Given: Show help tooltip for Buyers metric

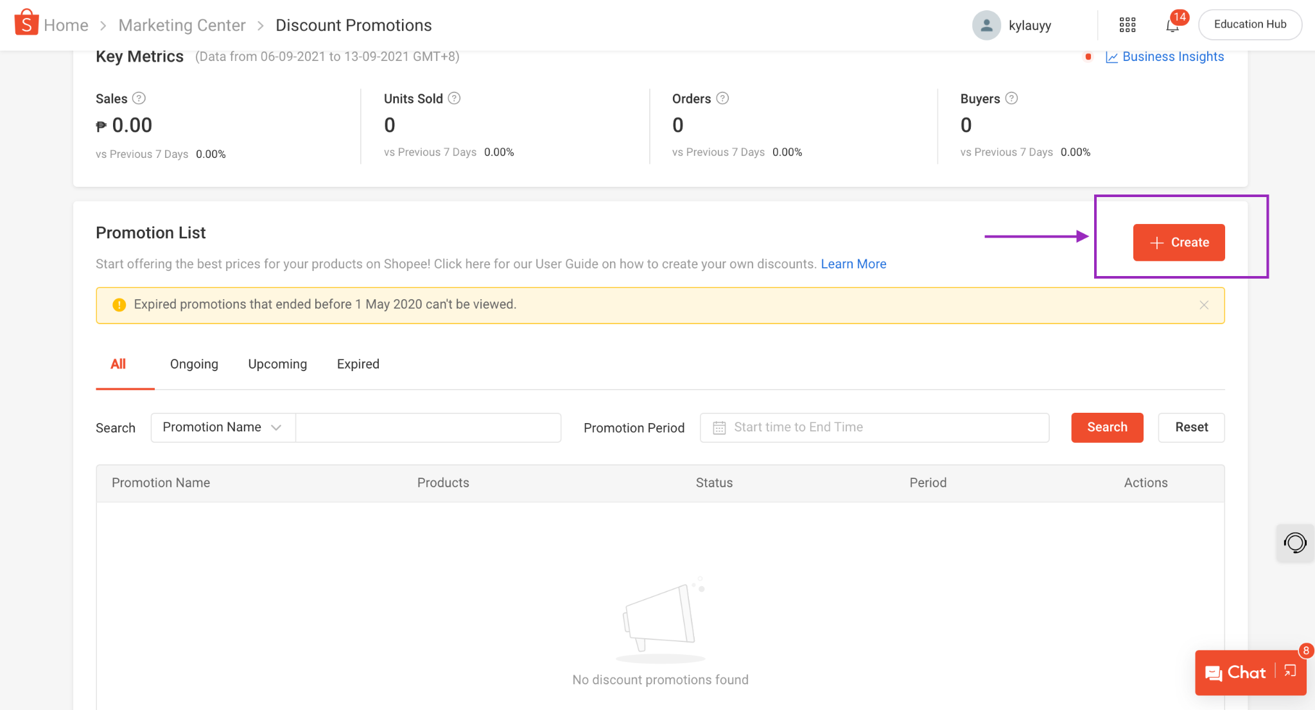Looking at the screenshot, I should pos(1011,98).
